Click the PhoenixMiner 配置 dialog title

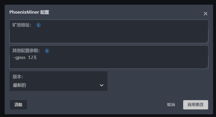29,12
